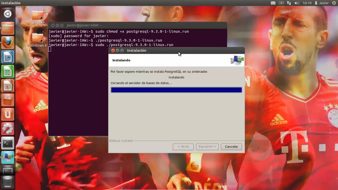This screenshot has height=190, width=338.
Task: Click the Instalación window title bar
Action: 176,51
